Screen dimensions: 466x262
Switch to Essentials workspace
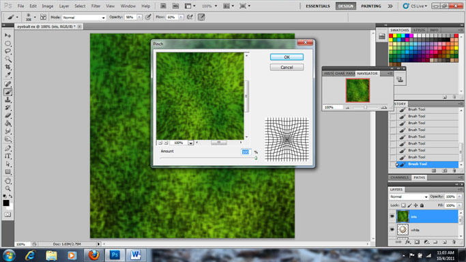pyautogui.click(x=318, y=6)
